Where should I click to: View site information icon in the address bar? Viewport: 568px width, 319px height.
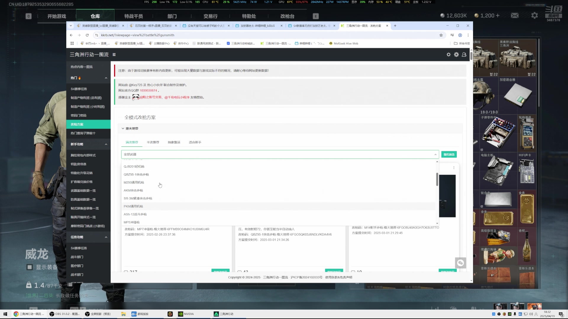pyautogui.click(x=96, y=35)
